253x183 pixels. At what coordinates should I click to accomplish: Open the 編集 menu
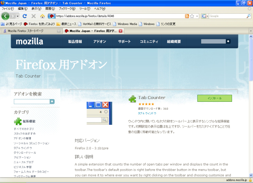point(23,9)
